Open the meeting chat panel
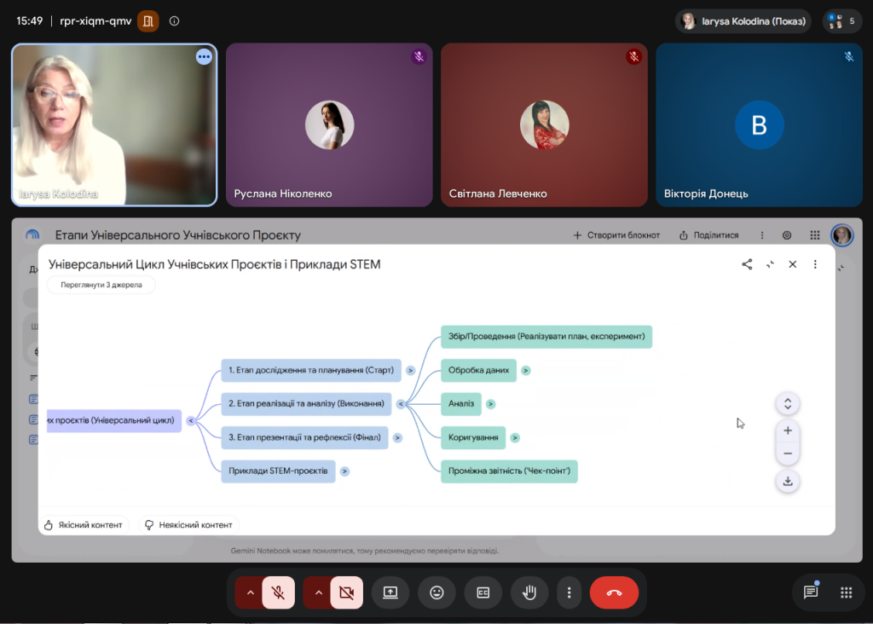873x624 pixels. point(811,592)
